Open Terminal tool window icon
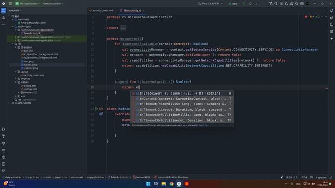This screenshot has width=335, height=188. pos(4,164)
